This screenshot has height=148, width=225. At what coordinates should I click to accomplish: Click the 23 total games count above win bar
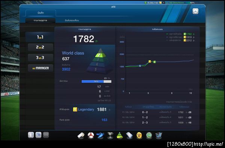pyautogui.click(x=105, y=78)
